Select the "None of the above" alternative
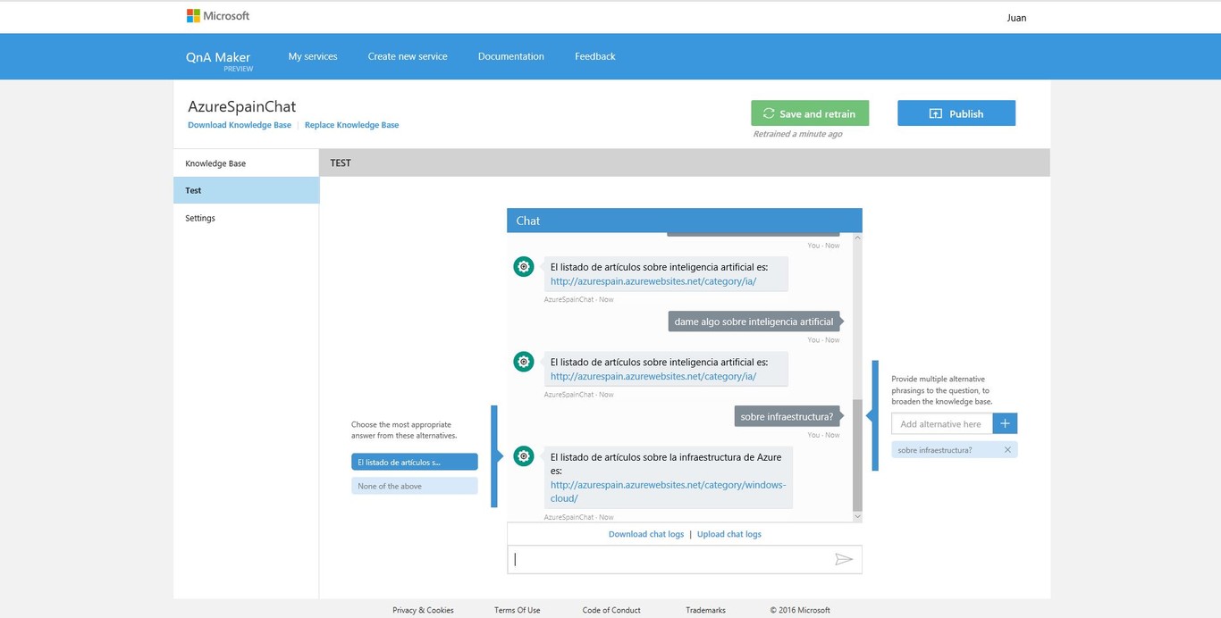Screen dimensions: 1221x618 click(414, 484)
